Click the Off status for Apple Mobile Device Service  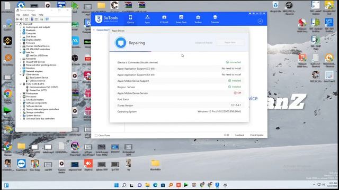click(x=237, y=93)
